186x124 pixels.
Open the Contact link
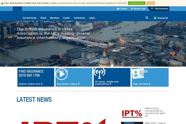tap(124, 9)
